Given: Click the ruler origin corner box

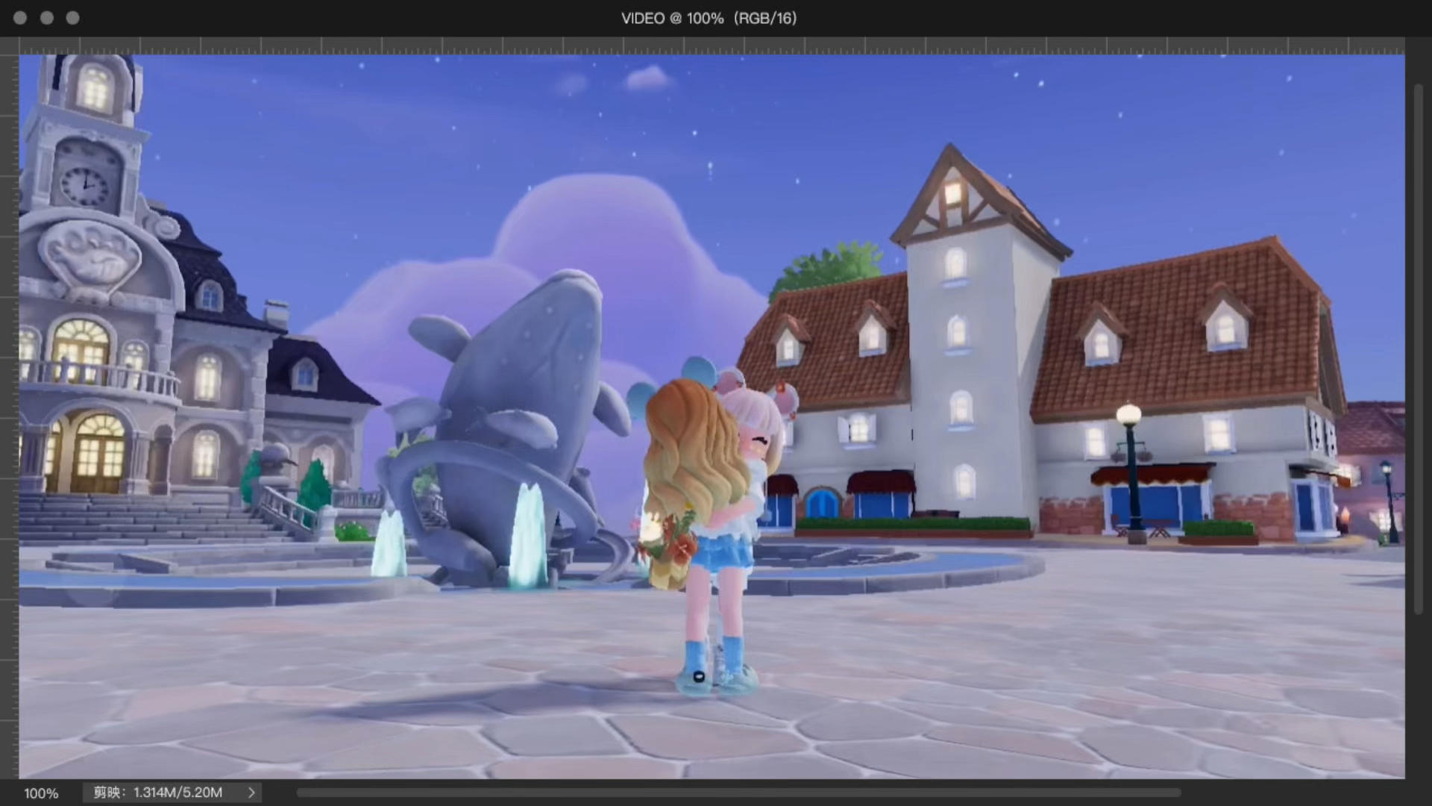Looking at the screenshot, I should click(9, 46).
